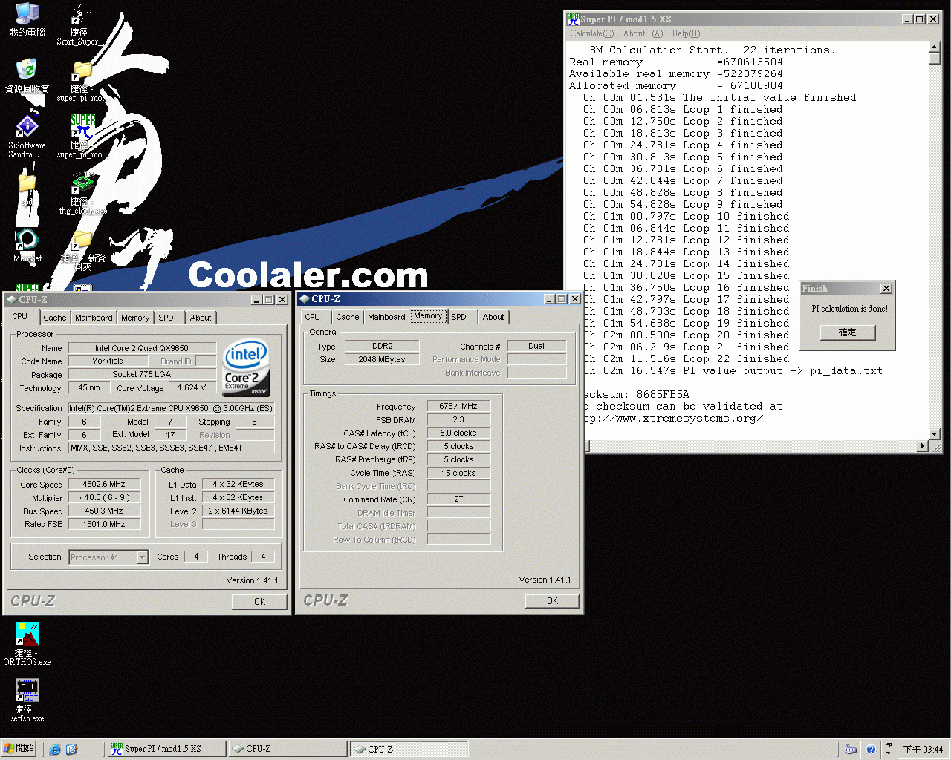
Task: Click the CAS# Latency value 5.0 clocks
Action: click(x=458, y=433)
